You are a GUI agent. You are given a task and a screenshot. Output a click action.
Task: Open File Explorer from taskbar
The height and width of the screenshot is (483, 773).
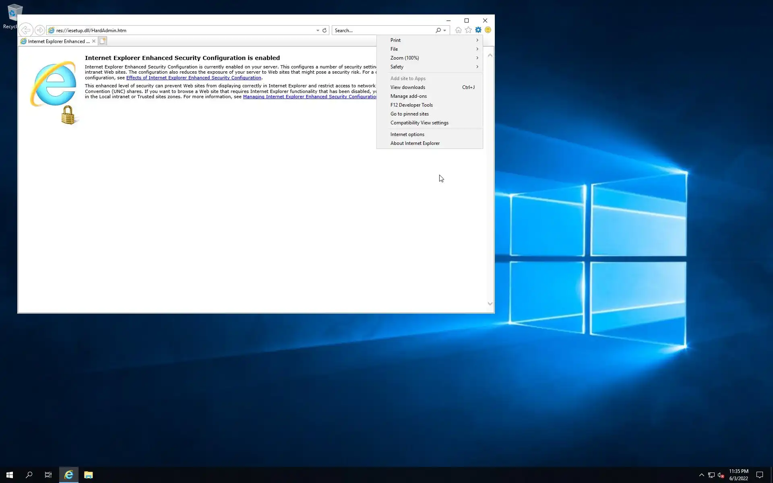click(88, 475)
